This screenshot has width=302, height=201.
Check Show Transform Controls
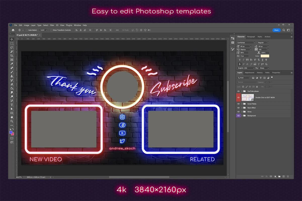point(51,30)
